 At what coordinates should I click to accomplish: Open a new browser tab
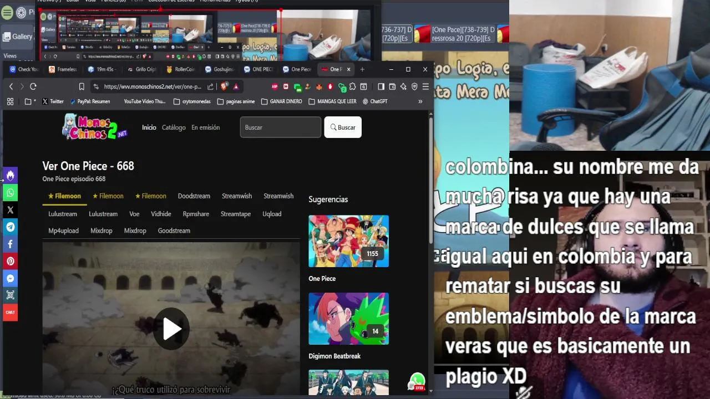tap(362, 69)
